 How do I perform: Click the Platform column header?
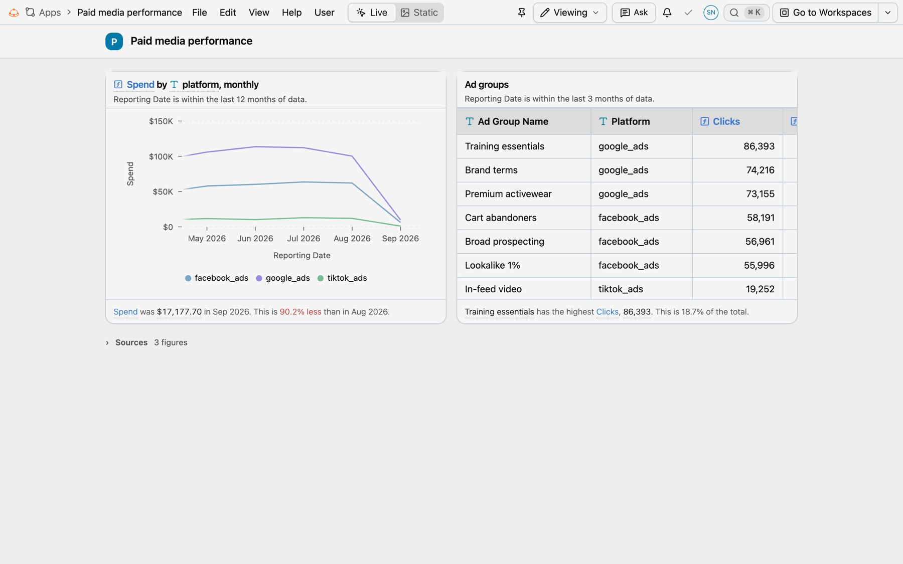tap(642, 121)
